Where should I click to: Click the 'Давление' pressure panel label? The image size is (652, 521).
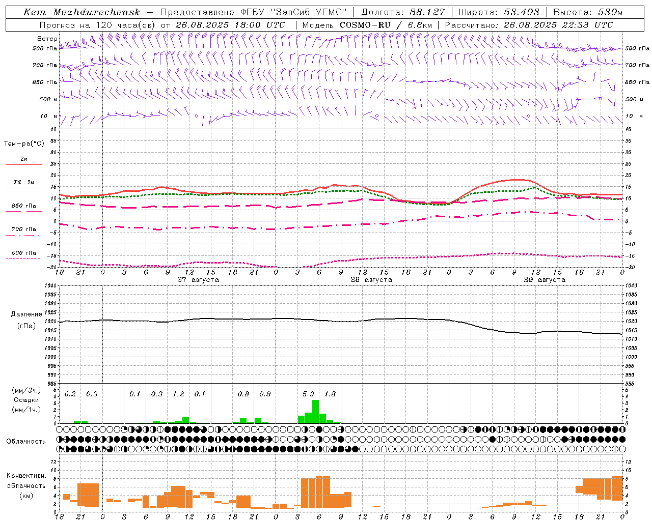coord(26,314)
